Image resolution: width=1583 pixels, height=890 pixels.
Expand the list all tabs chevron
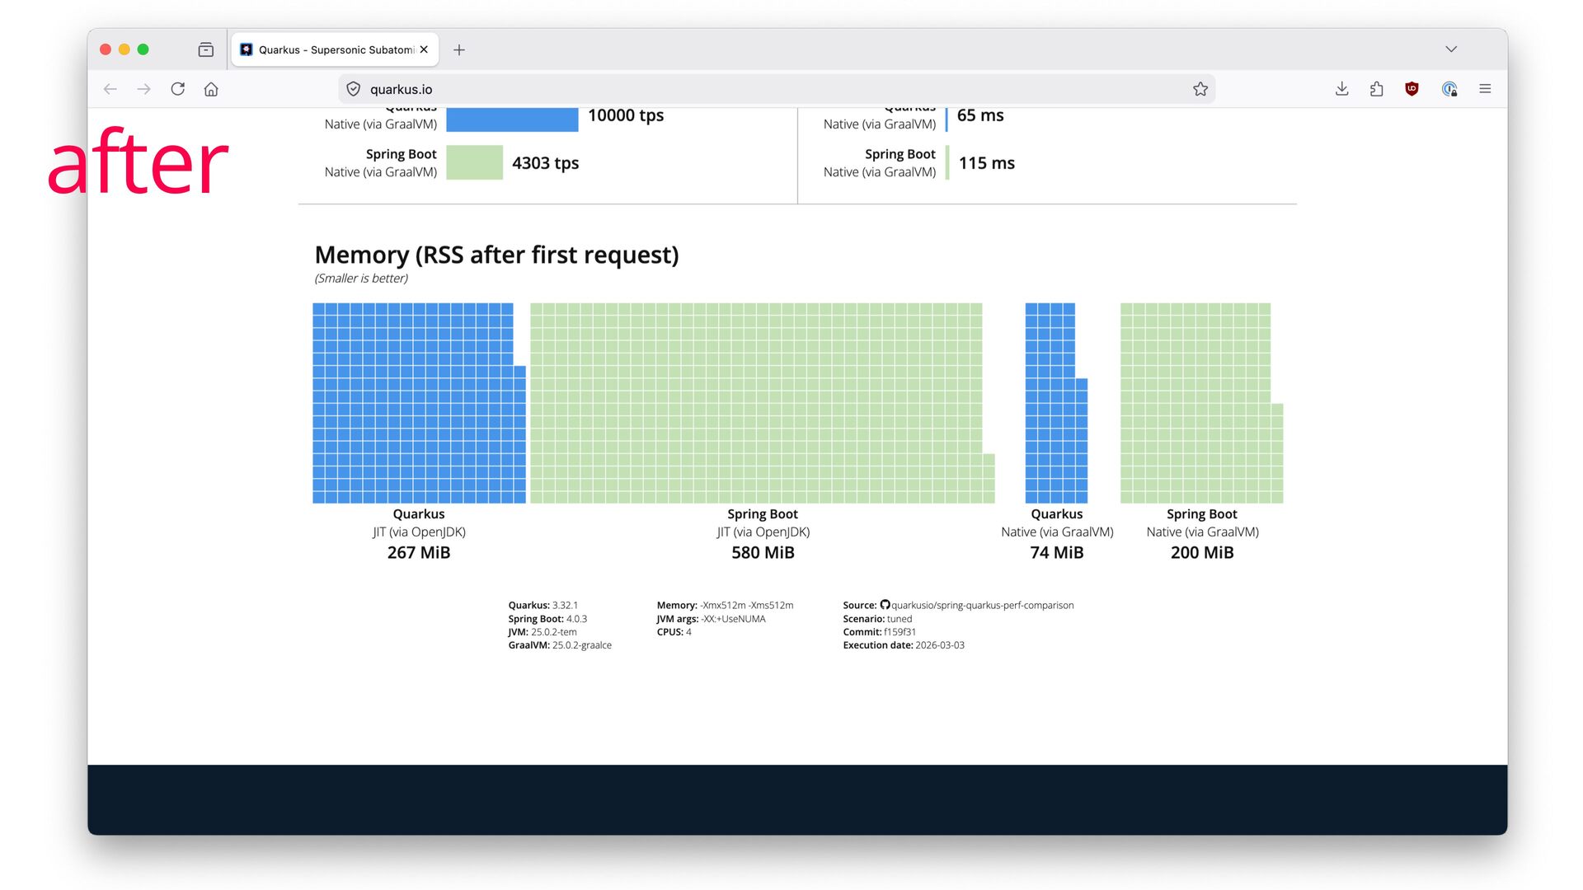pyautogui.click(x=1451, y=49)
